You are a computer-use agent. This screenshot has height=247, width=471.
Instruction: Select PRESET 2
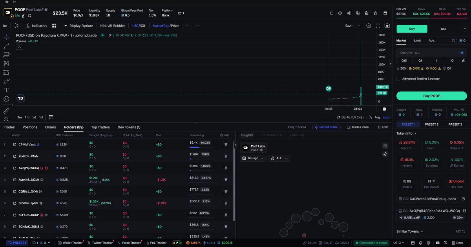pyautogui.click(x=431, y=124)
